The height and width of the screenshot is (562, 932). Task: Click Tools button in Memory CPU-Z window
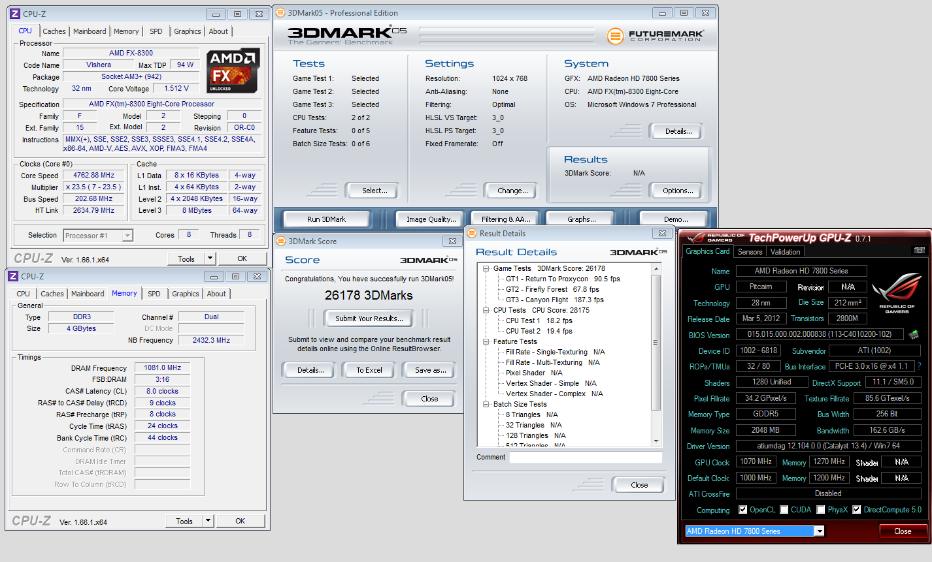click(x=184, y=521)
